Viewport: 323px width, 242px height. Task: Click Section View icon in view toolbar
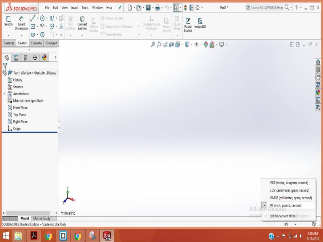pyautogui.click(x=171, y=44)
